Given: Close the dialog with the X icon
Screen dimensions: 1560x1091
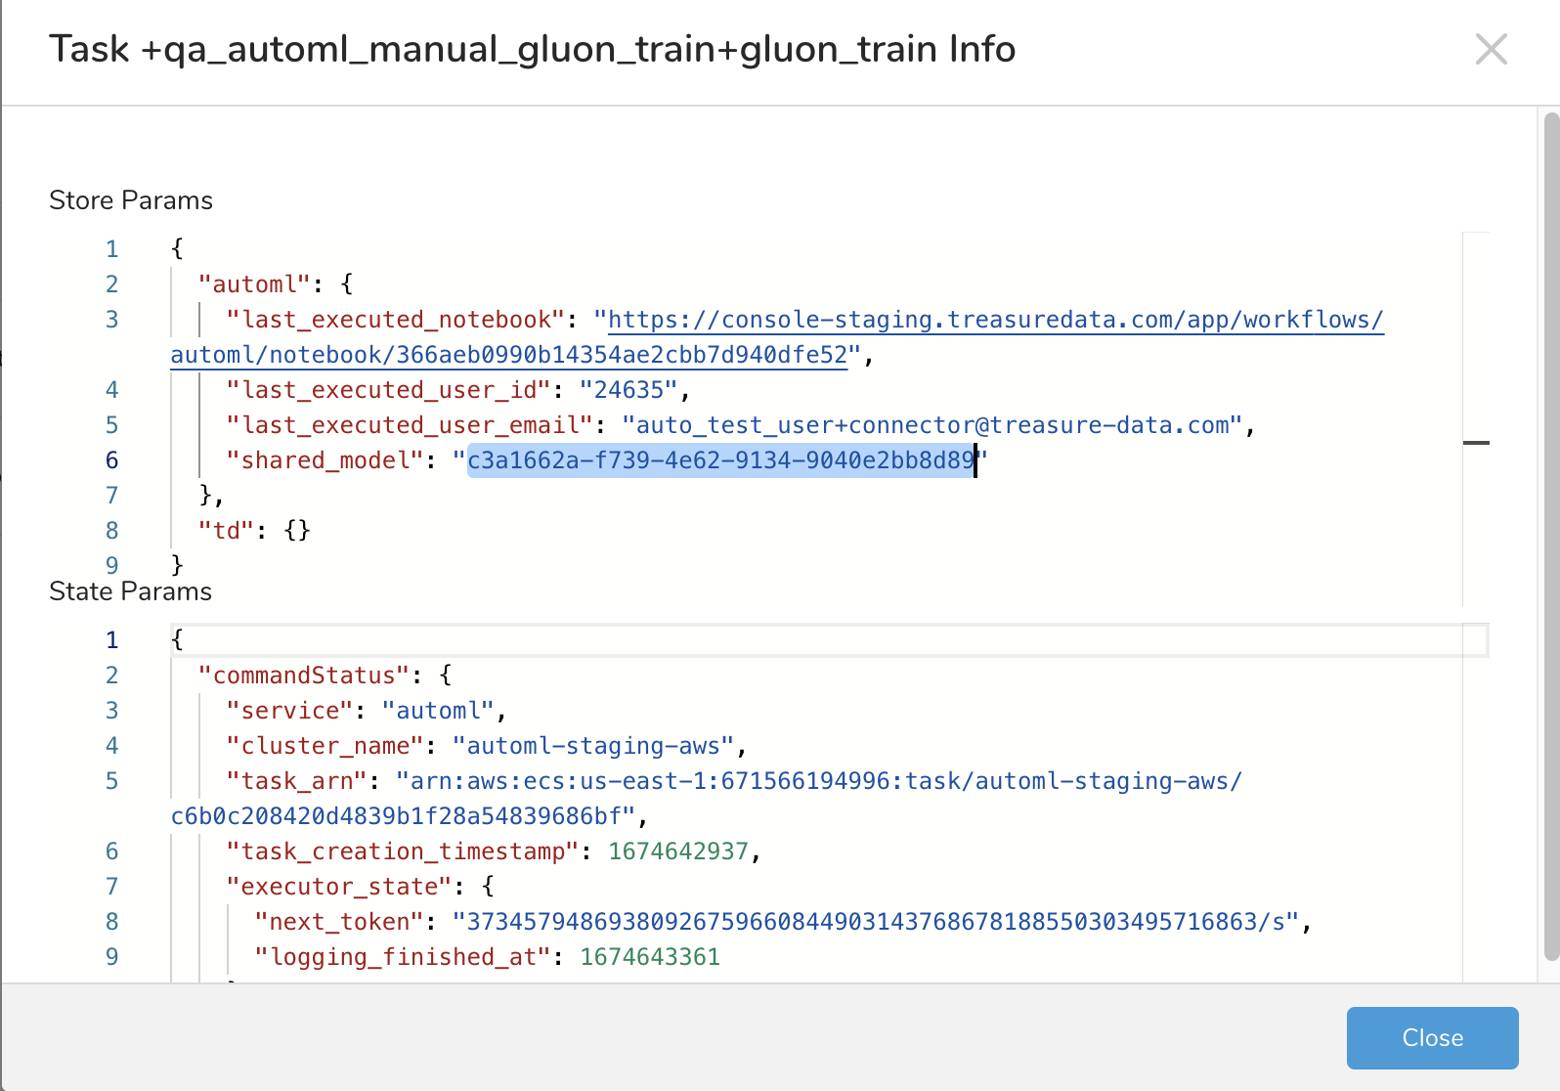Looking at the screenshot, I should [x=1491, y=49].
